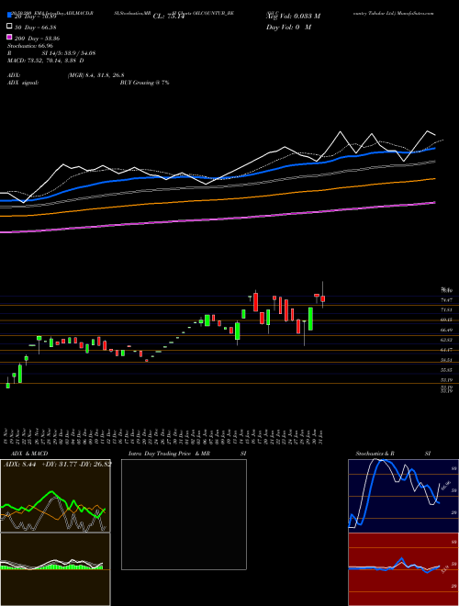459x606 pixels.
Task: Click the 58.51 price axis label
Action: point(447,360)
